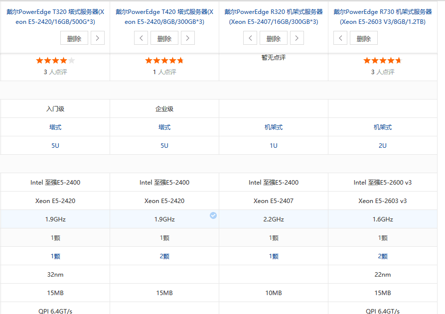Click "15MB" in the T420 column
Screen dimensions: 445x314
click(x=164, y=293)
